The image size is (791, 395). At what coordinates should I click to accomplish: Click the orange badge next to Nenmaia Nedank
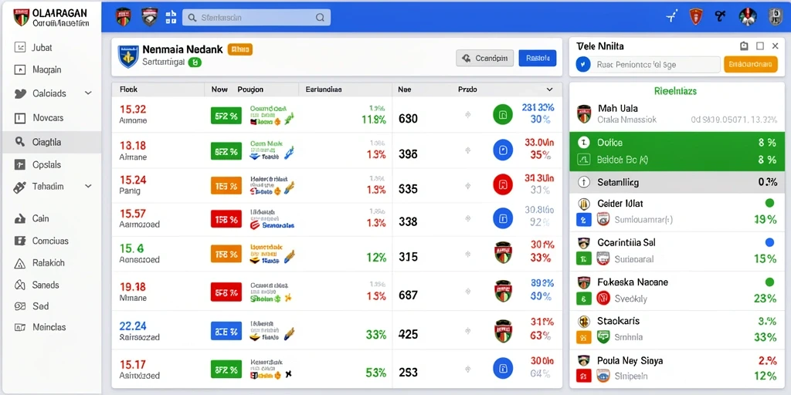point(240,49)
